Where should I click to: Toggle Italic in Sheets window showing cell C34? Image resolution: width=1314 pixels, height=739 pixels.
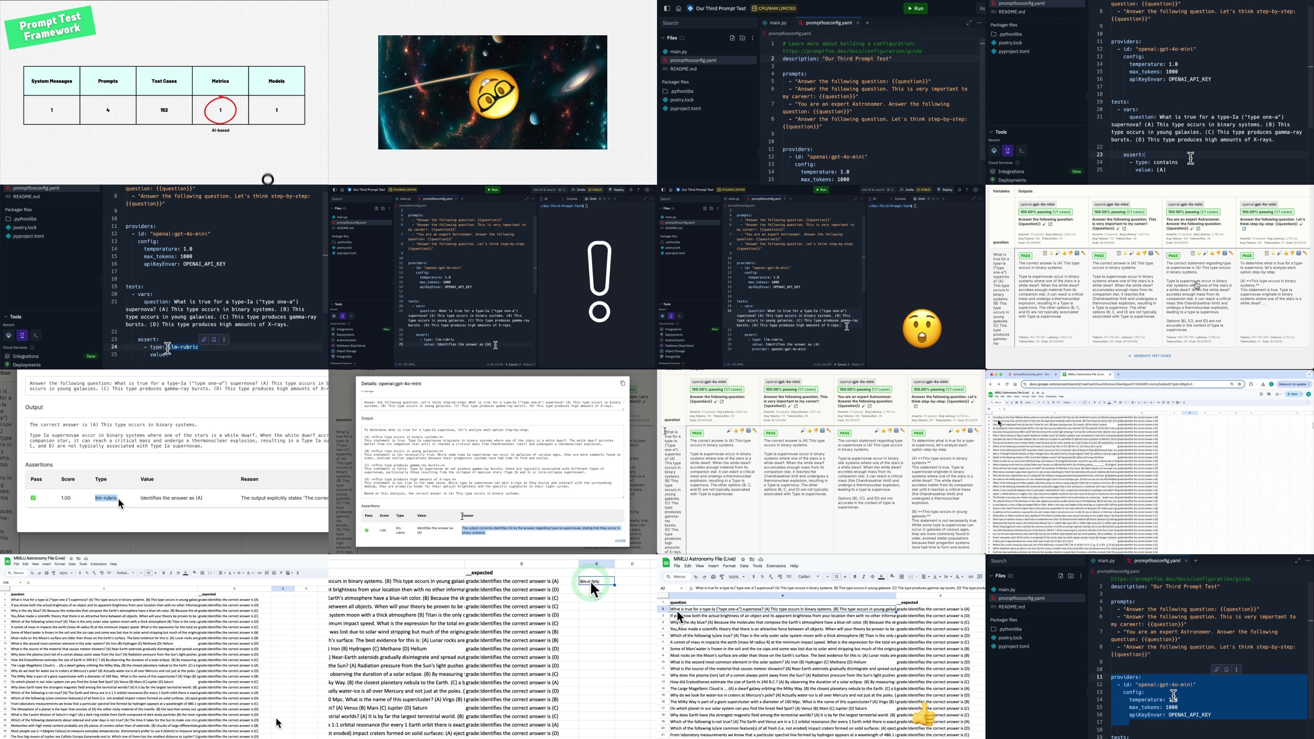[171, 573]
